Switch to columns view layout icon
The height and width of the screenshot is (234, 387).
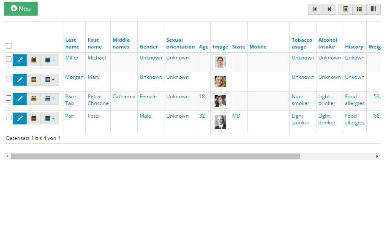[373, 9]
